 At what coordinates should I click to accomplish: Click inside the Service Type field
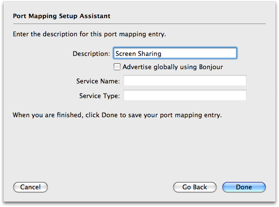point(185,95)
